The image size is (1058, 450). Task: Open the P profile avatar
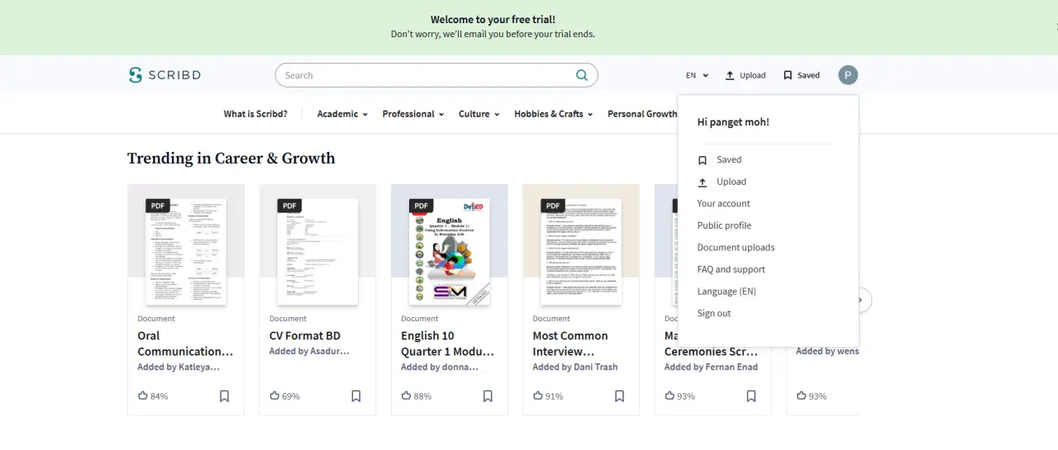(x=848, y=75)
